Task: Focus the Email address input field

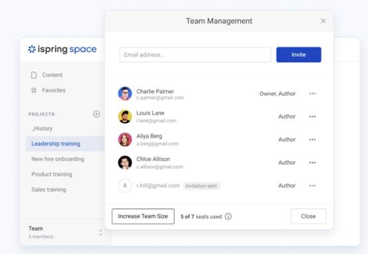Action: click(x=195, y=55)
